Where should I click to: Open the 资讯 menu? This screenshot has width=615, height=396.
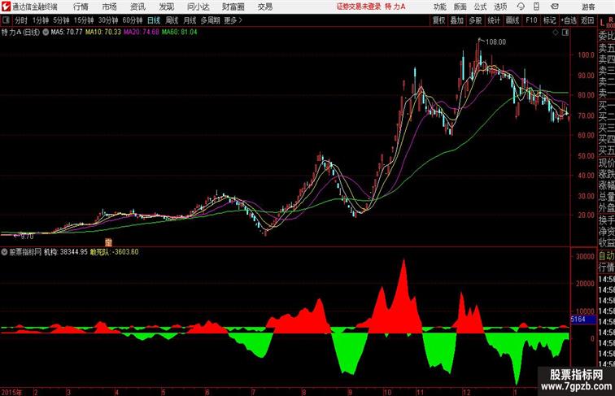(137, 7)
